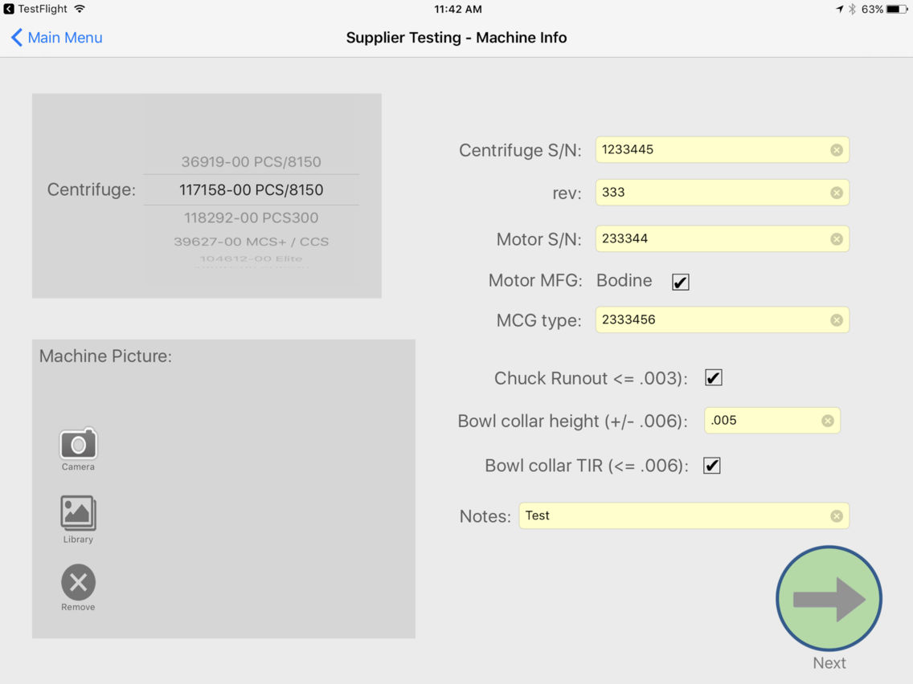Click the back chevron beside Main Menu
This screenshot has height=684, width=913.
pyautogui.click(x=16, y=37)
